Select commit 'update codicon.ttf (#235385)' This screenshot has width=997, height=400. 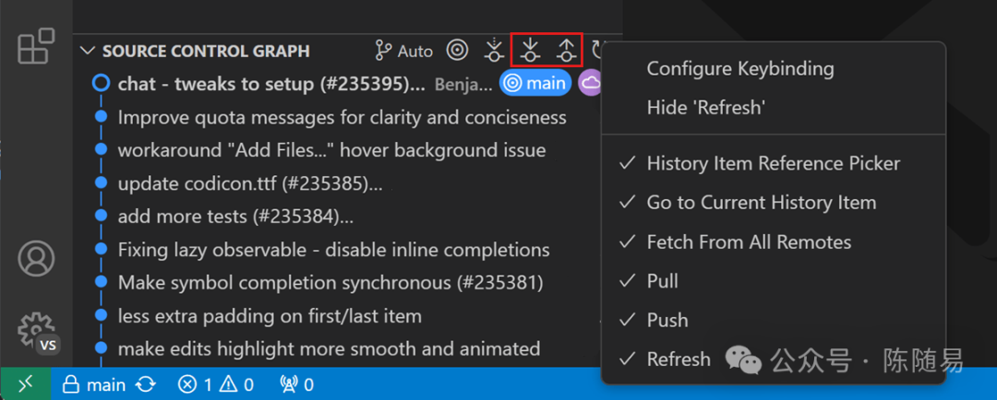[249, 182]
